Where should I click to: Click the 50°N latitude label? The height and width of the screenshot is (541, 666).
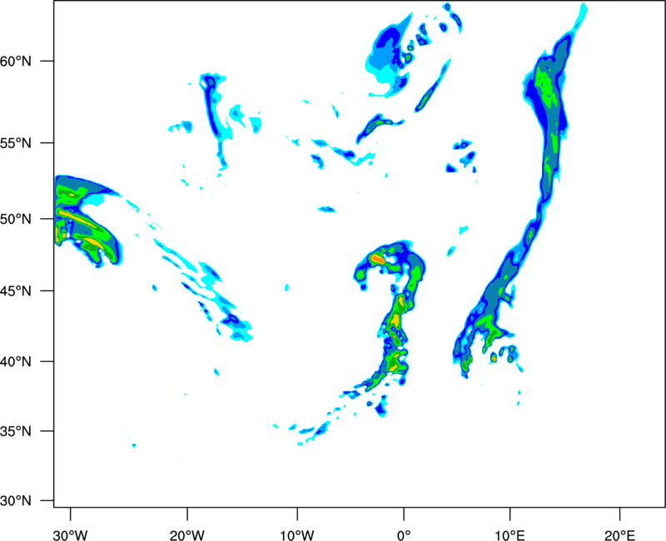coord(16,219)
